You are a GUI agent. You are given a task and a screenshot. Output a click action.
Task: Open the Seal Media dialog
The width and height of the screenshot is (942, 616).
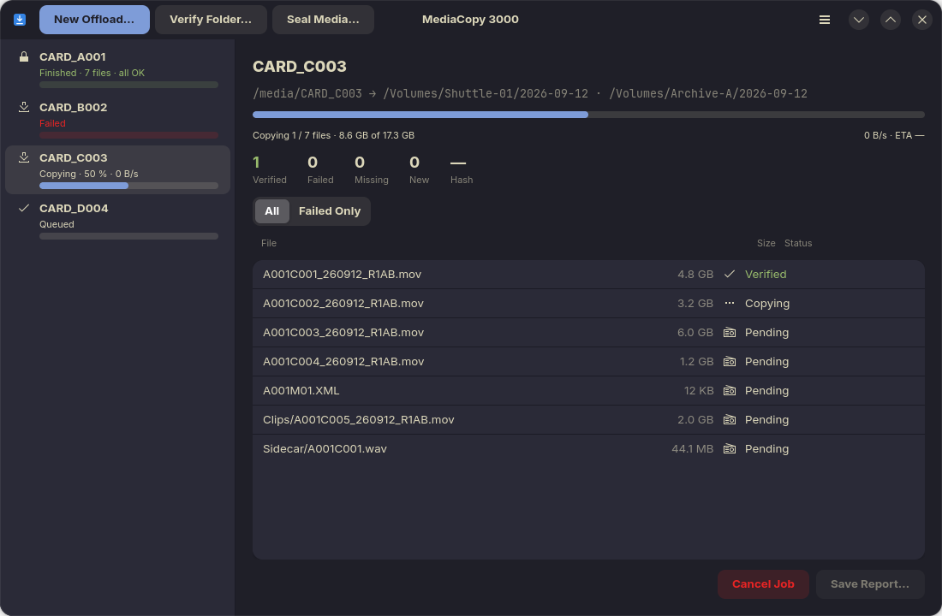click(323, 20)
